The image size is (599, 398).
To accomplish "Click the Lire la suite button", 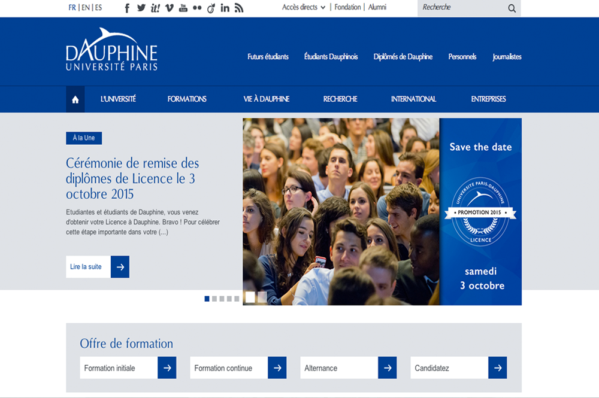I will tap(98, 267).
